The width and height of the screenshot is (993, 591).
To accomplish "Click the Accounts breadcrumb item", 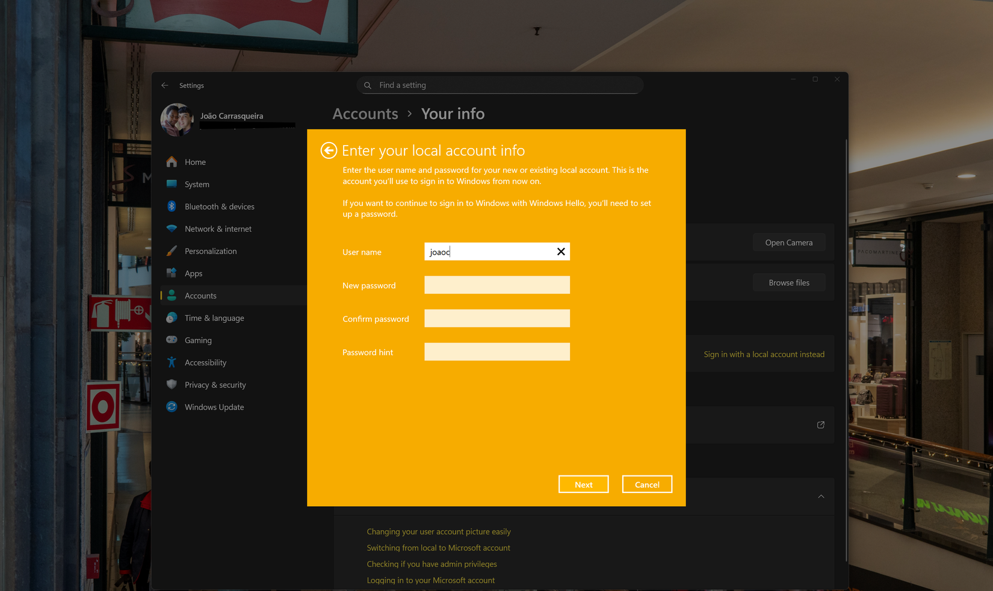I will 365,114.
